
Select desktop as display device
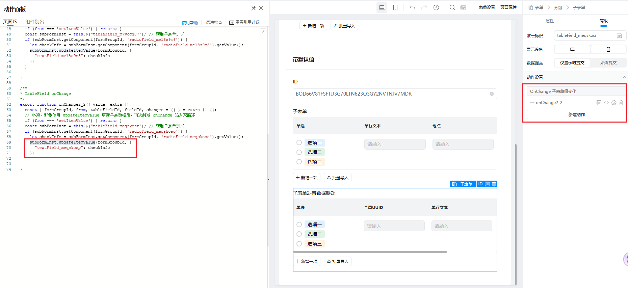pos(572,49)
